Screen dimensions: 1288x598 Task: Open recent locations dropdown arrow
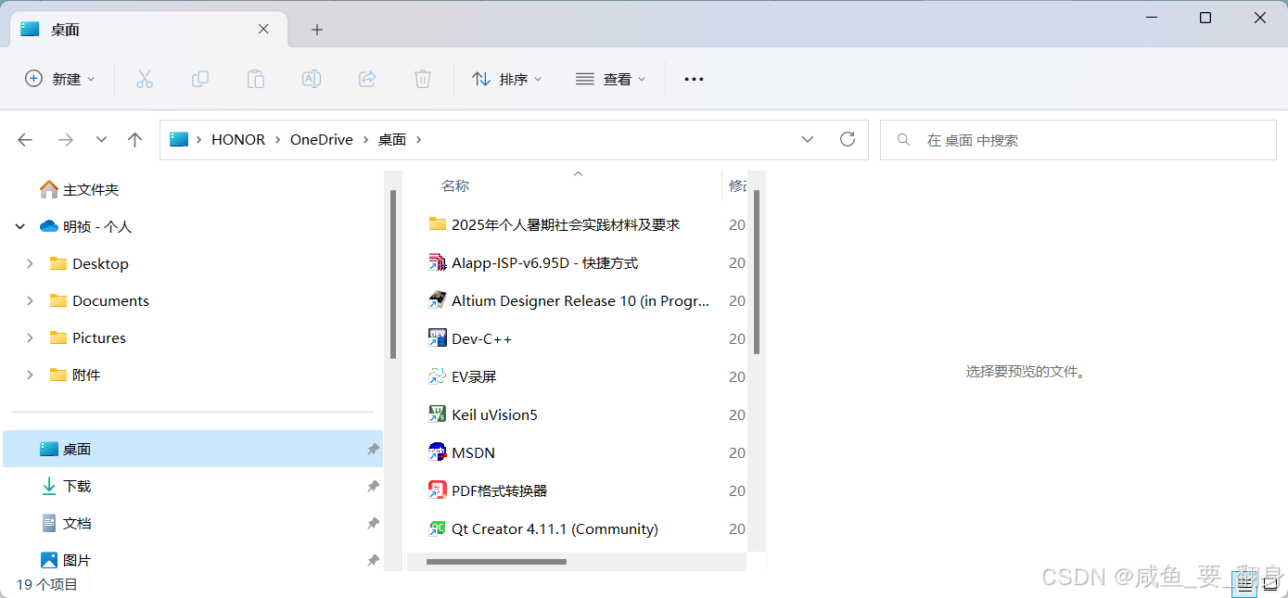click(102, 140)
